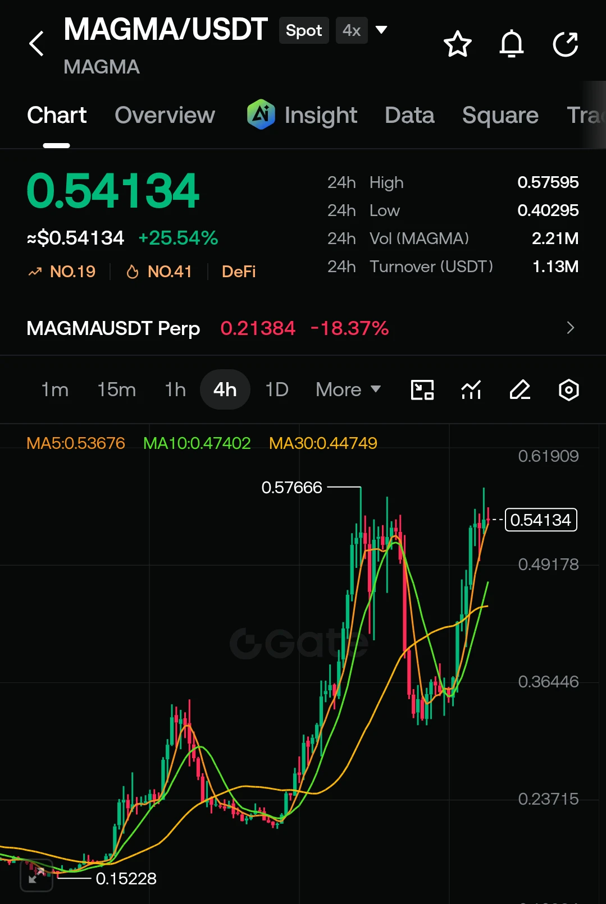
Task: Open chart settings hexagon icon
Action: pyautogui.click(x=569, y=389)
